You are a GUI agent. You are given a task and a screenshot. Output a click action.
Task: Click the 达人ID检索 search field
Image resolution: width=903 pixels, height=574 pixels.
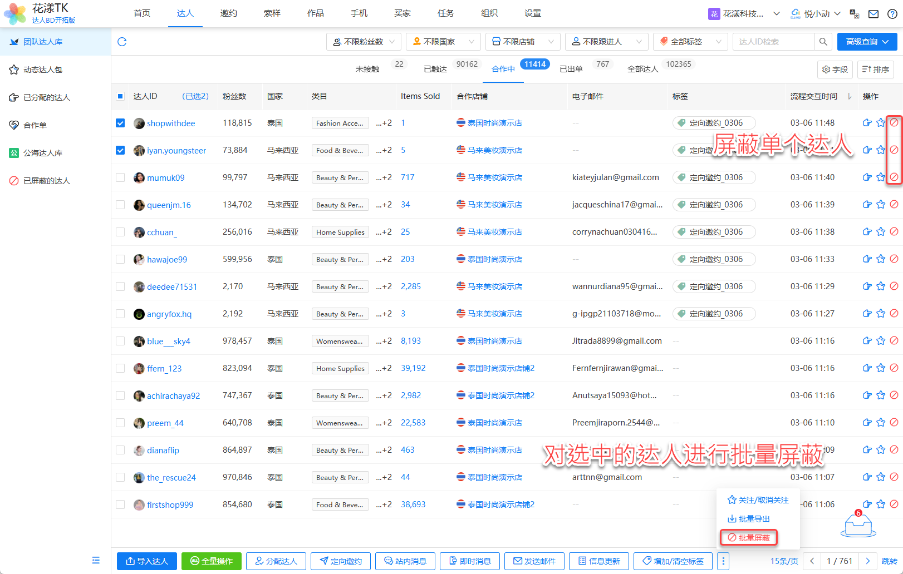tap(774, 42)
